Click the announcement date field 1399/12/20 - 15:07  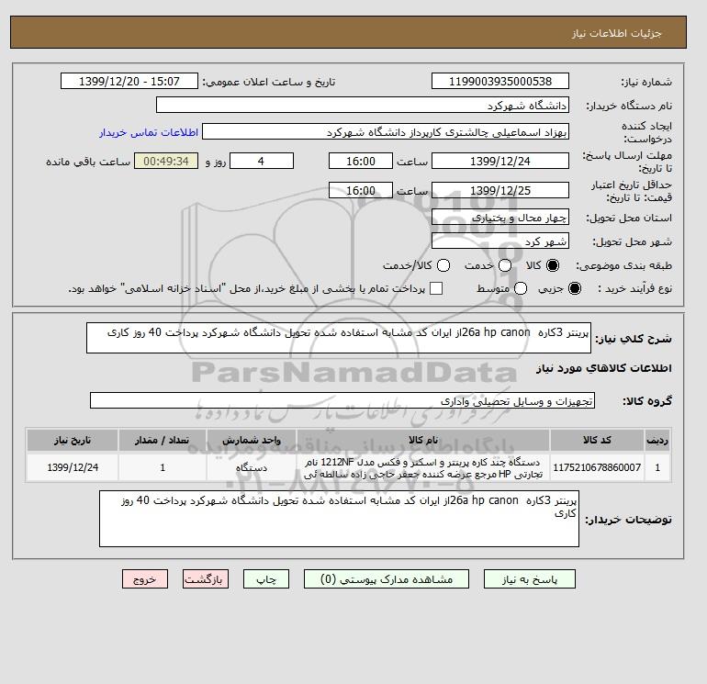(129, 81)
